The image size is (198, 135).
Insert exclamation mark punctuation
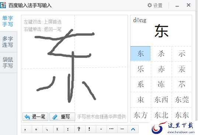(91, 129)
